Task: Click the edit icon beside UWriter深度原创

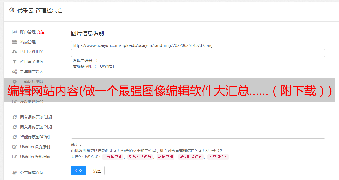Action: coord(15,147)
